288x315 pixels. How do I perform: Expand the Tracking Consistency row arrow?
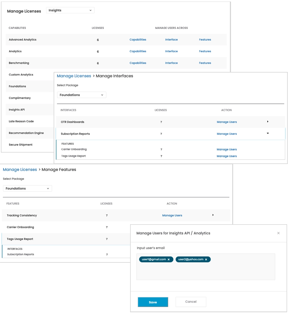tap(213, 215)
